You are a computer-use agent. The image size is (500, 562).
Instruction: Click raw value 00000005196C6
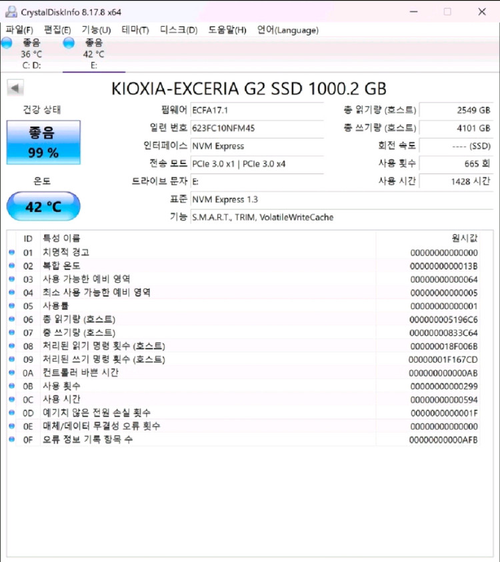(x=444, y=319)
